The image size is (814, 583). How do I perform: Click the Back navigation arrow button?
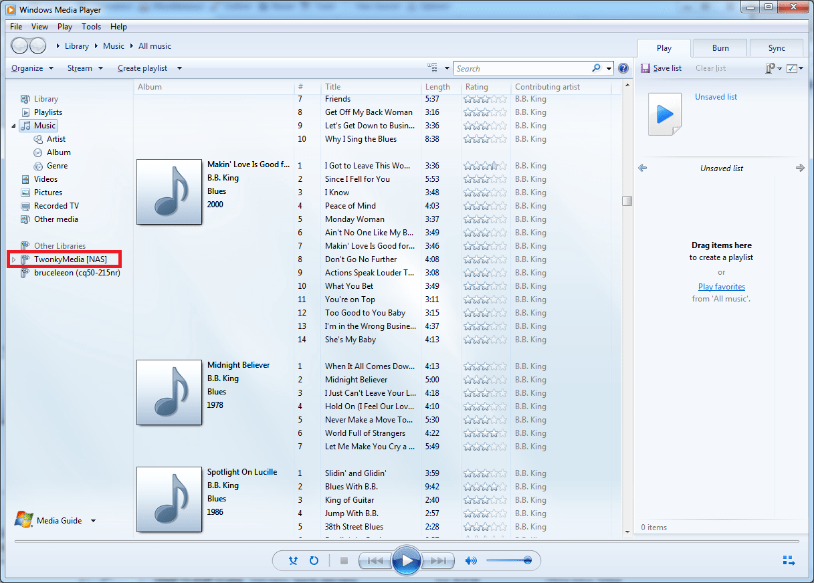tap(20, 46)
